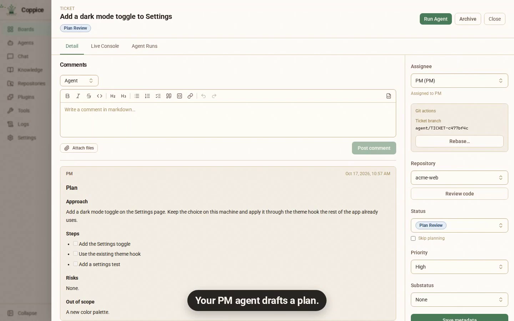Click the Rebase… button
514x321 pixels.
click(x=459, y=141)
